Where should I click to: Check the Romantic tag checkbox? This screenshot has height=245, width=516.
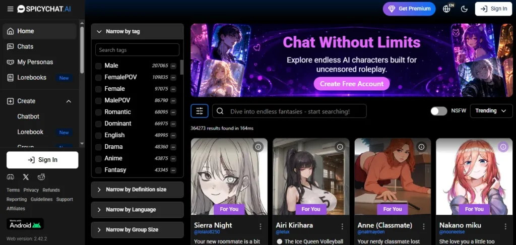pos(98,112)
